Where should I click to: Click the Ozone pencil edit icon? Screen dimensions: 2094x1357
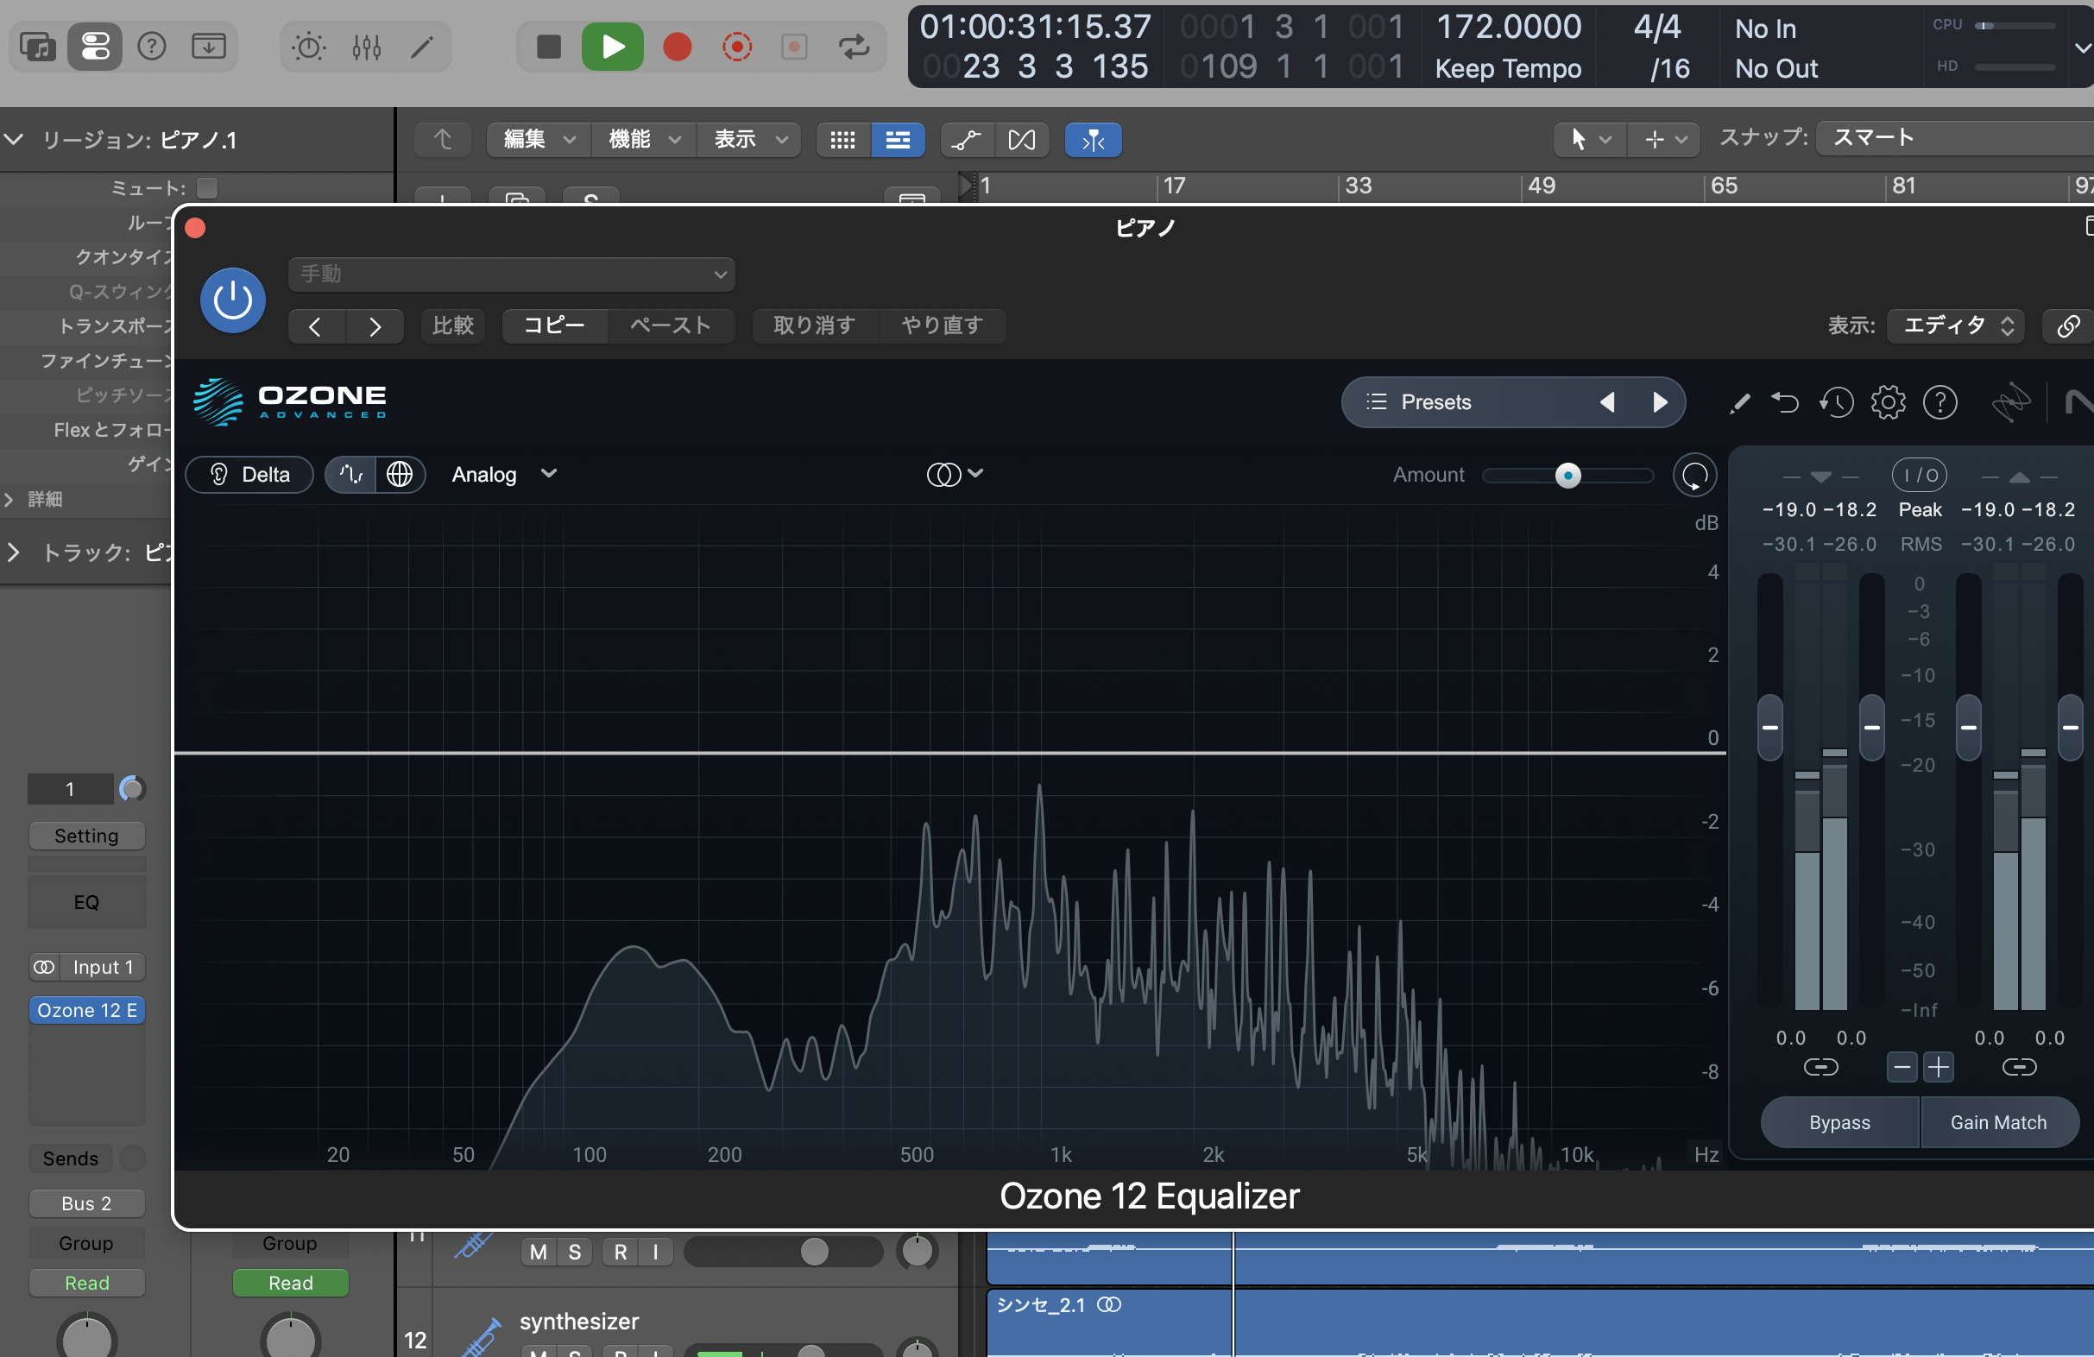click(1739, 403)
